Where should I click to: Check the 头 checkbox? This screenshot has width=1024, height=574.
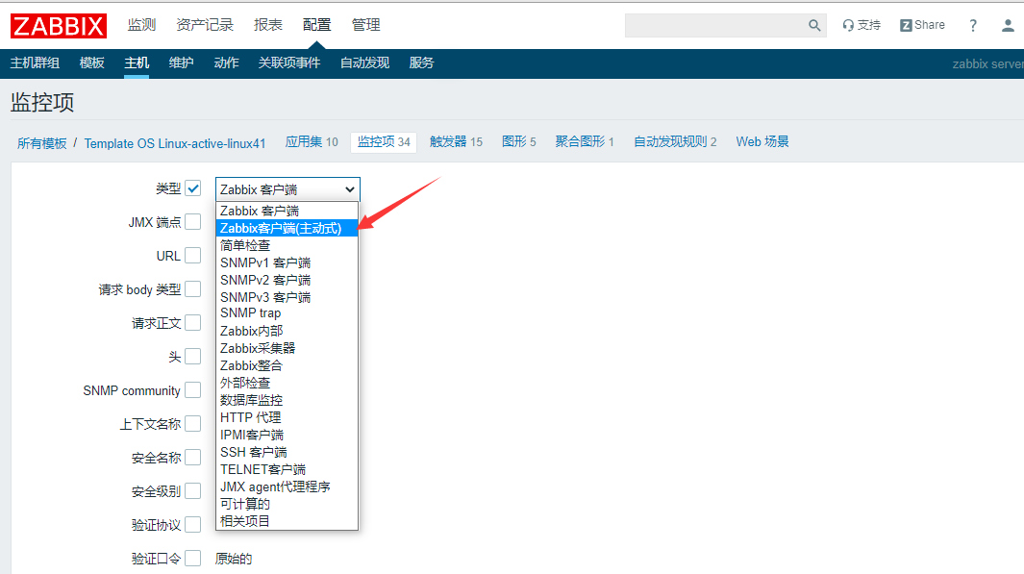pos(192,357)
